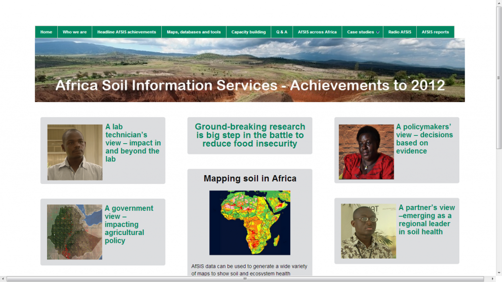Screen dimensions: 502x282
Task: Open Maps, databases and tools
Action: [x=194, y=32]
